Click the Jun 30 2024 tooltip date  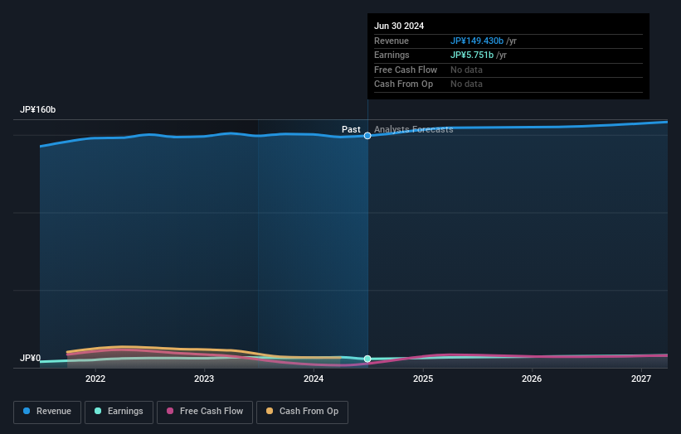pos(399,26)
